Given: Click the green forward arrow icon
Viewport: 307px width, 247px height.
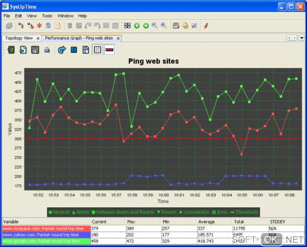Looking at the screenshot, I should [146, 26].
